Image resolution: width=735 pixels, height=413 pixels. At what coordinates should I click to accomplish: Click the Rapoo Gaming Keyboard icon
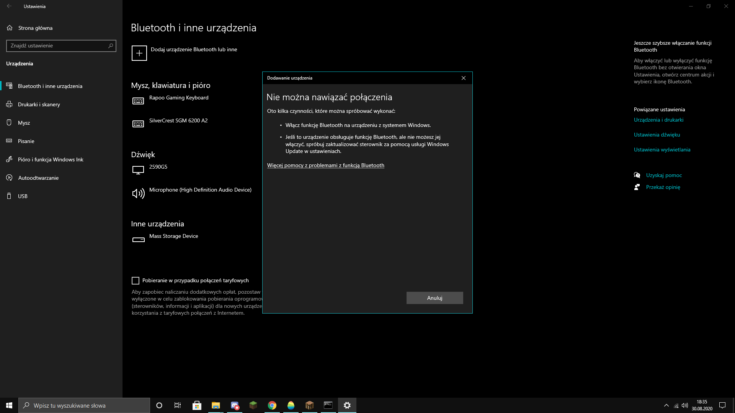coord(138,101)
